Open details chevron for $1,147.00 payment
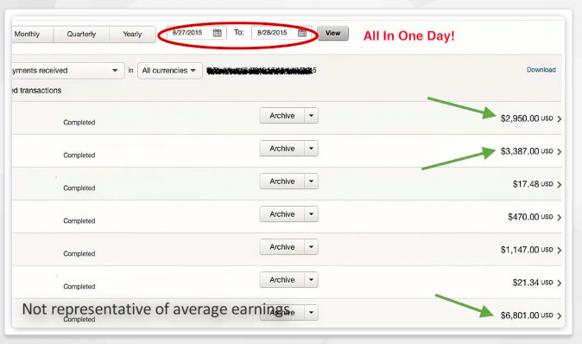This screenshot has height=344, width=582. click(559, 250)
